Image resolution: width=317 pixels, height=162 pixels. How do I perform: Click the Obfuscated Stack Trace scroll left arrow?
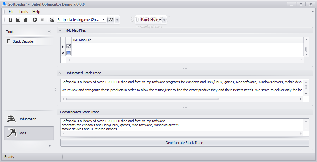tap(63, 99)
